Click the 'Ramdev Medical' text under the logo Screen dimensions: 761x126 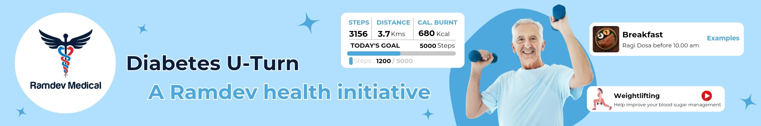[x=65, y=85]
